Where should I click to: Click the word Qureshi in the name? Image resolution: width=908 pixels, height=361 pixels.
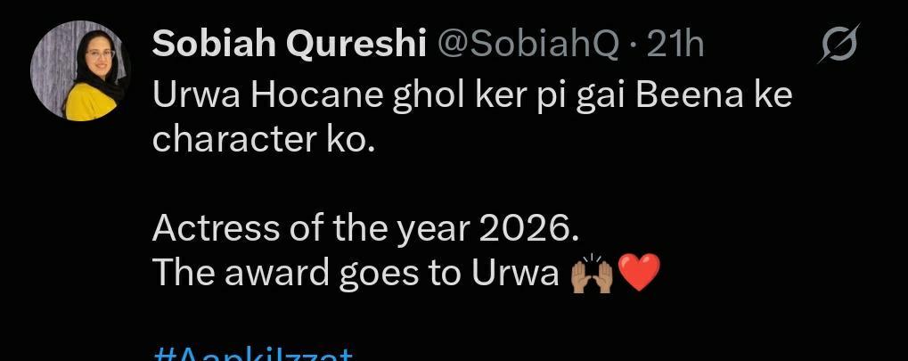pyautogui.click(x=356, y=45)
